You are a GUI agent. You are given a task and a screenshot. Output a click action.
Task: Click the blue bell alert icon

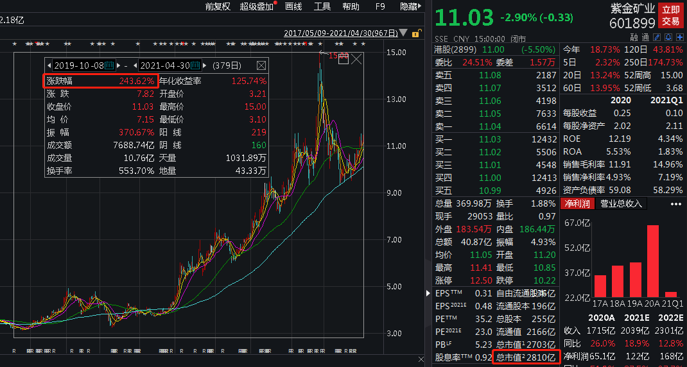click(668, 37)
